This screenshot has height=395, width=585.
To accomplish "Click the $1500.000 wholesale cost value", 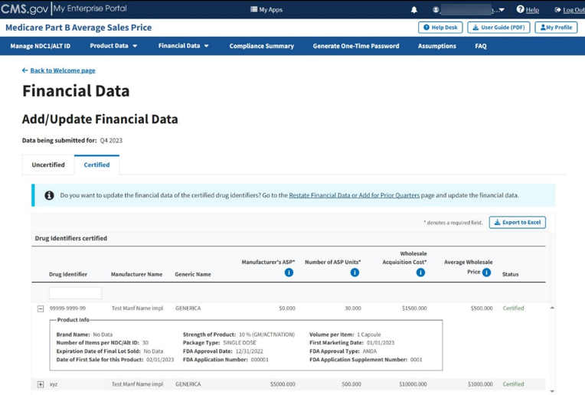I will (x=414, y=308).
